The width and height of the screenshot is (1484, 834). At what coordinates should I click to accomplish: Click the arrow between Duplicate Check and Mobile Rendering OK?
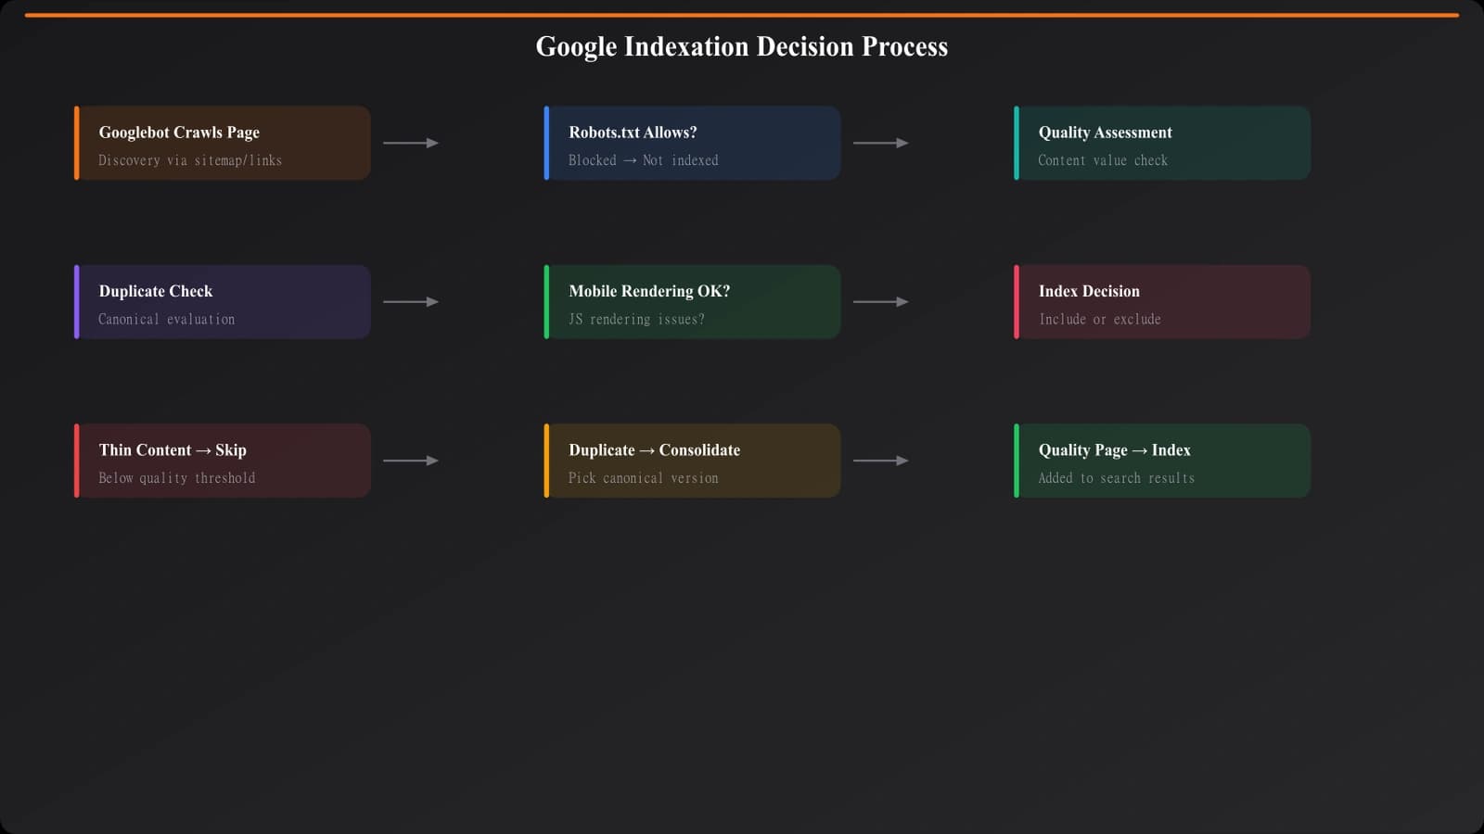pos(414,301)
